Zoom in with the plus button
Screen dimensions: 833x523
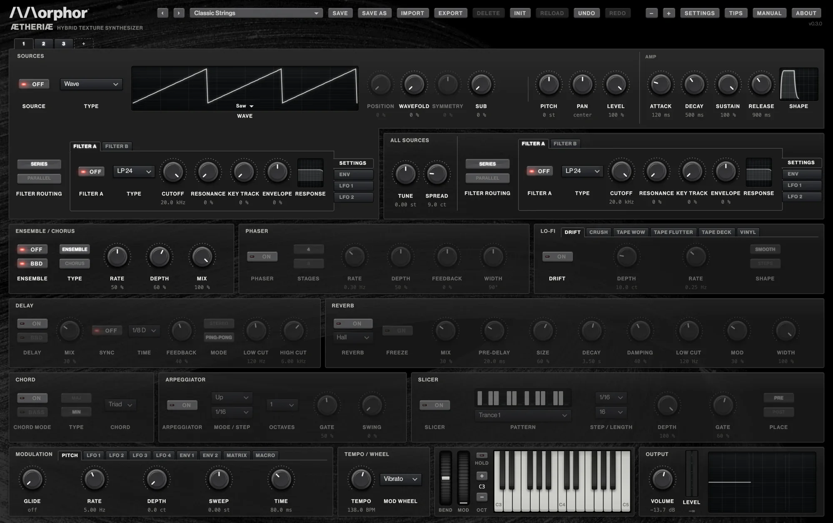668,13
